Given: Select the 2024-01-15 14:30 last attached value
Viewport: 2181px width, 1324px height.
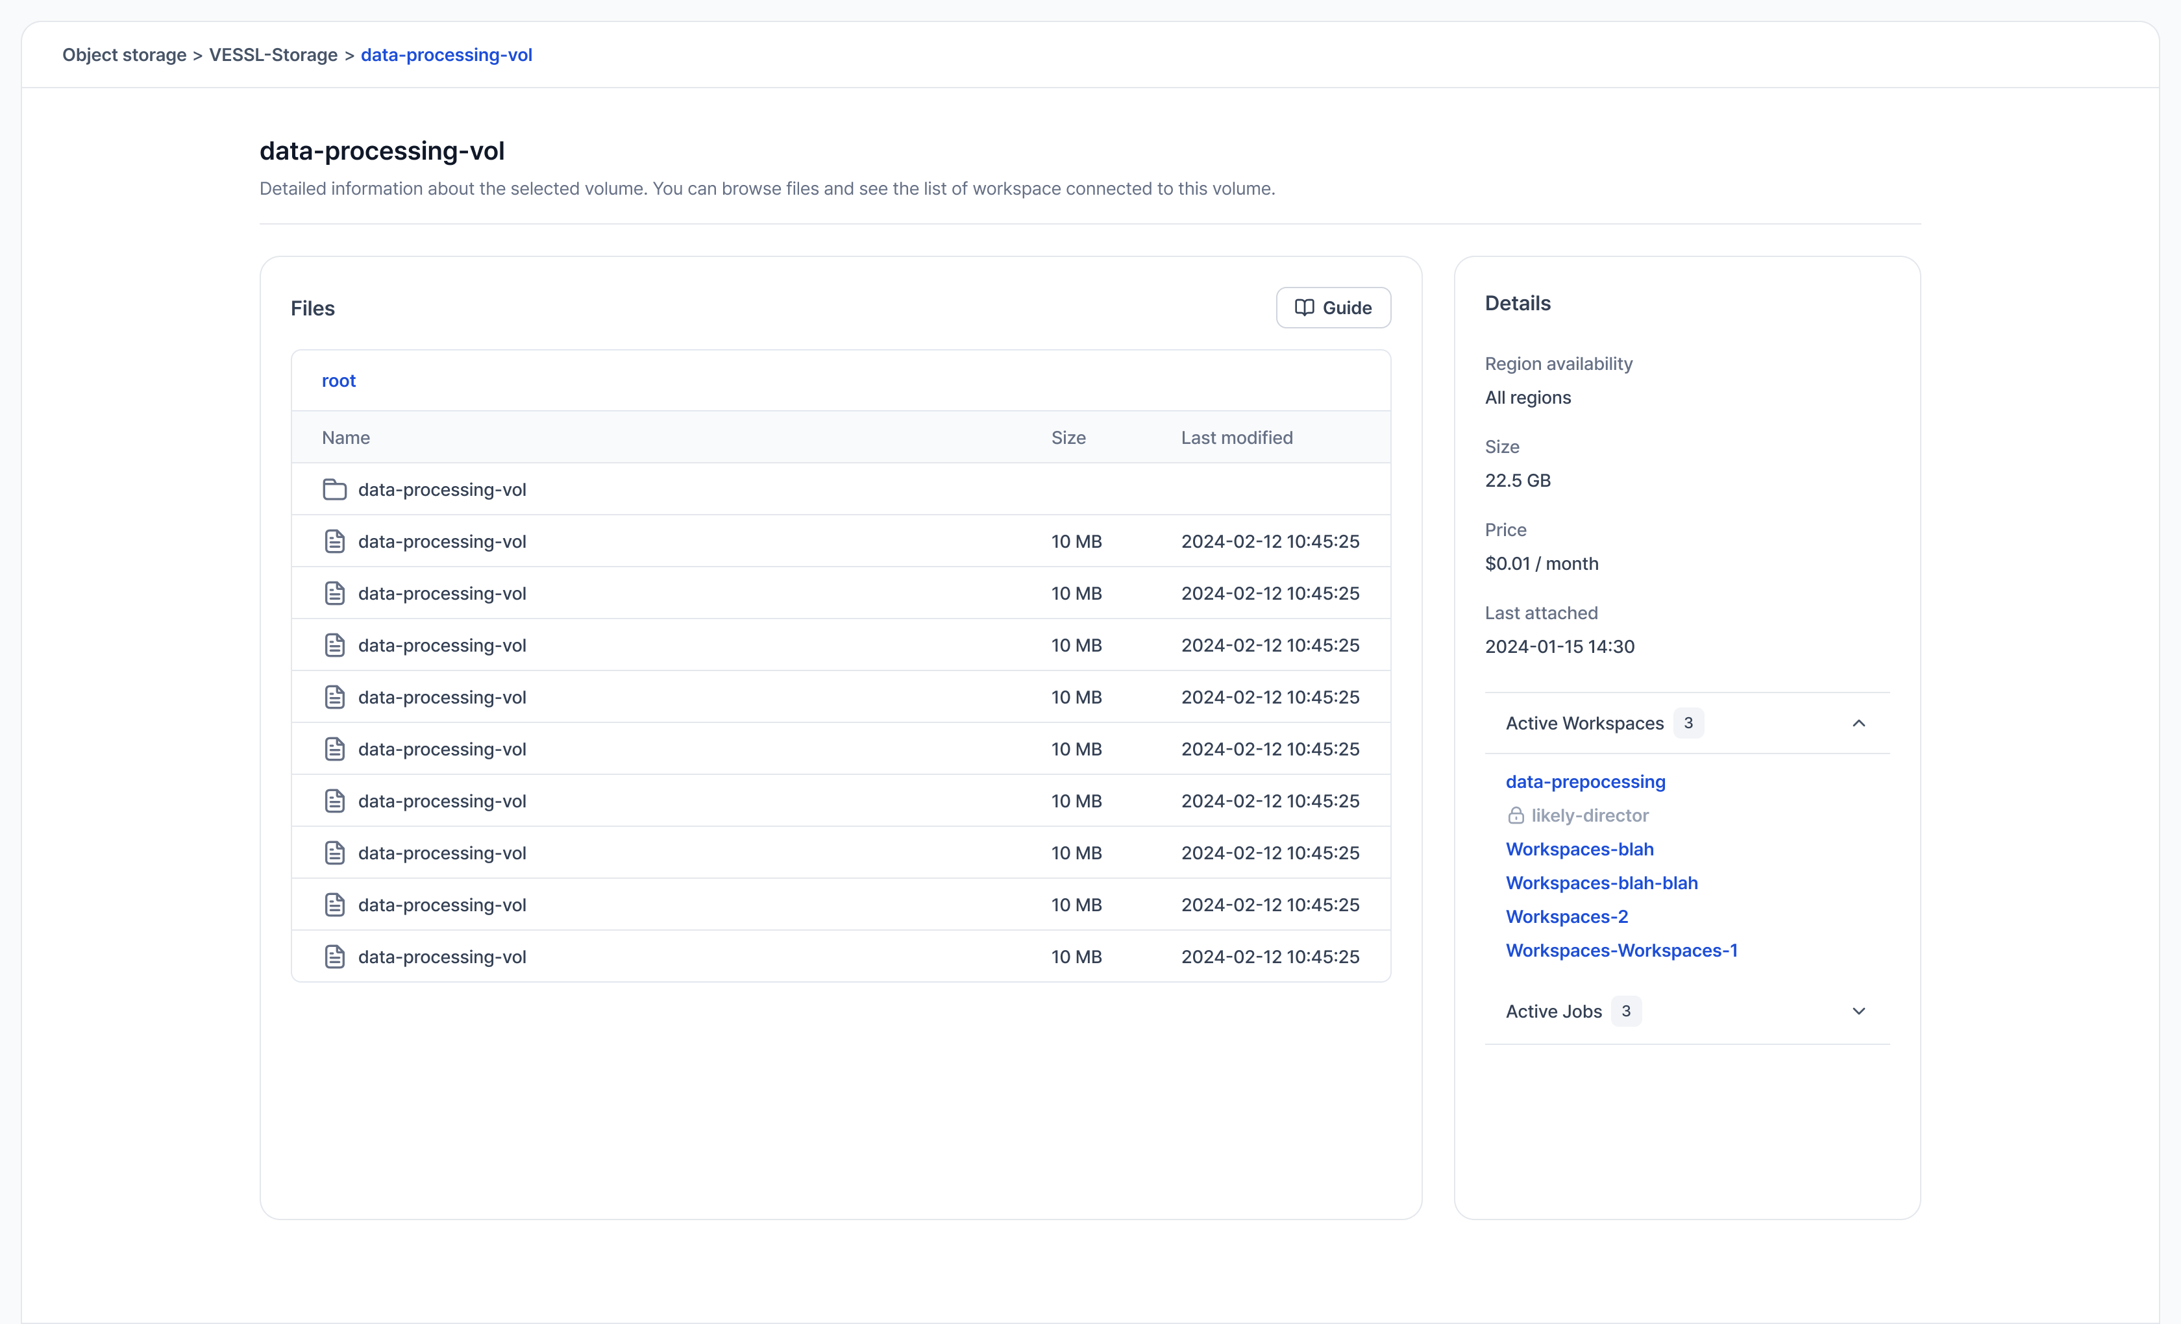Looking at the screenshot, I should click(1559, 646).
